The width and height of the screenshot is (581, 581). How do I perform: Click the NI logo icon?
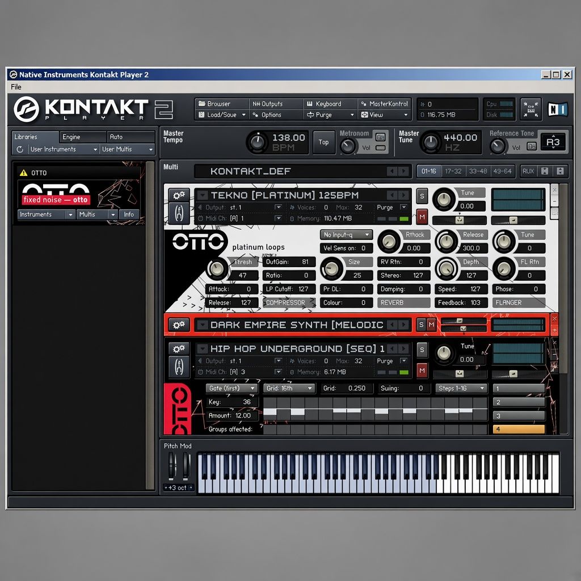[558, 110]
